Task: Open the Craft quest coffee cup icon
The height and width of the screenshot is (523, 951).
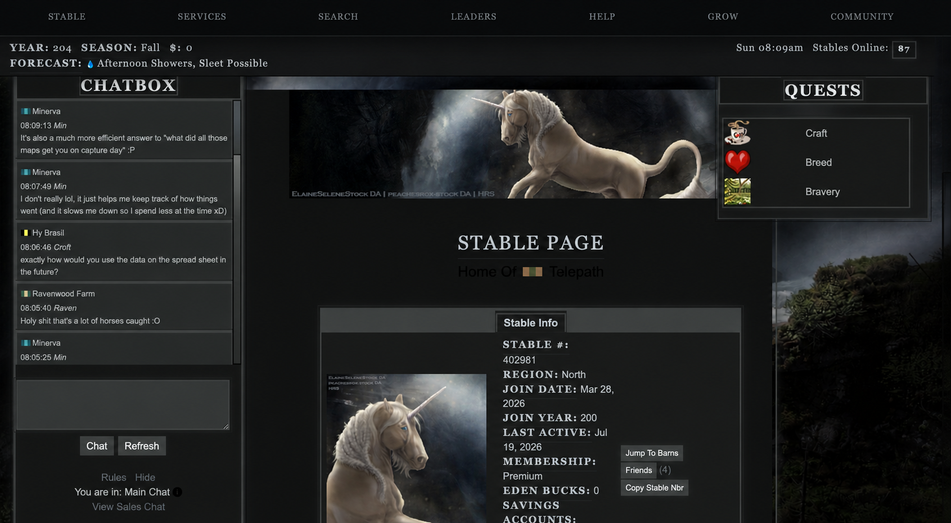Action: pos(737,133)
